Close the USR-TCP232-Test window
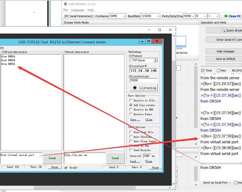This screenshot has height=192, width=242. (x=157, y=41)
